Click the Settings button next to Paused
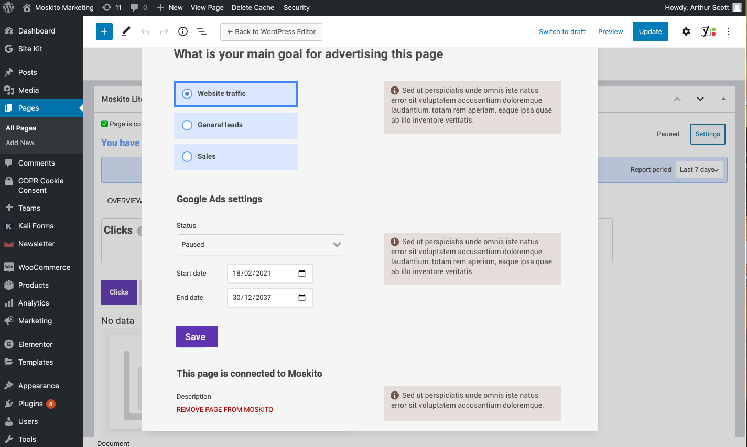747x447 pixels. (708, 134)
